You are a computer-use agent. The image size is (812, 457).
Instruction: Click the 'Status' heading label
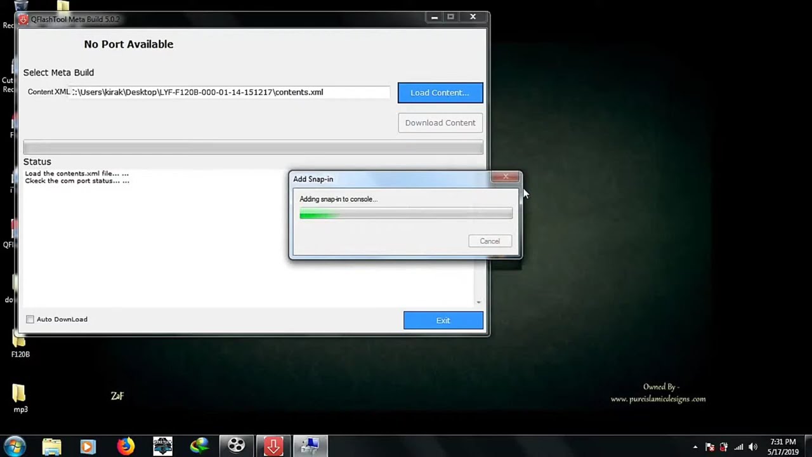tap(37, 162)
